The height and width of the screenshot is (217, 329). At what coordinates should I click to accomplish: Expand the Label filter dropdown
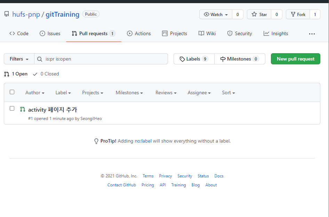[63, 93]
